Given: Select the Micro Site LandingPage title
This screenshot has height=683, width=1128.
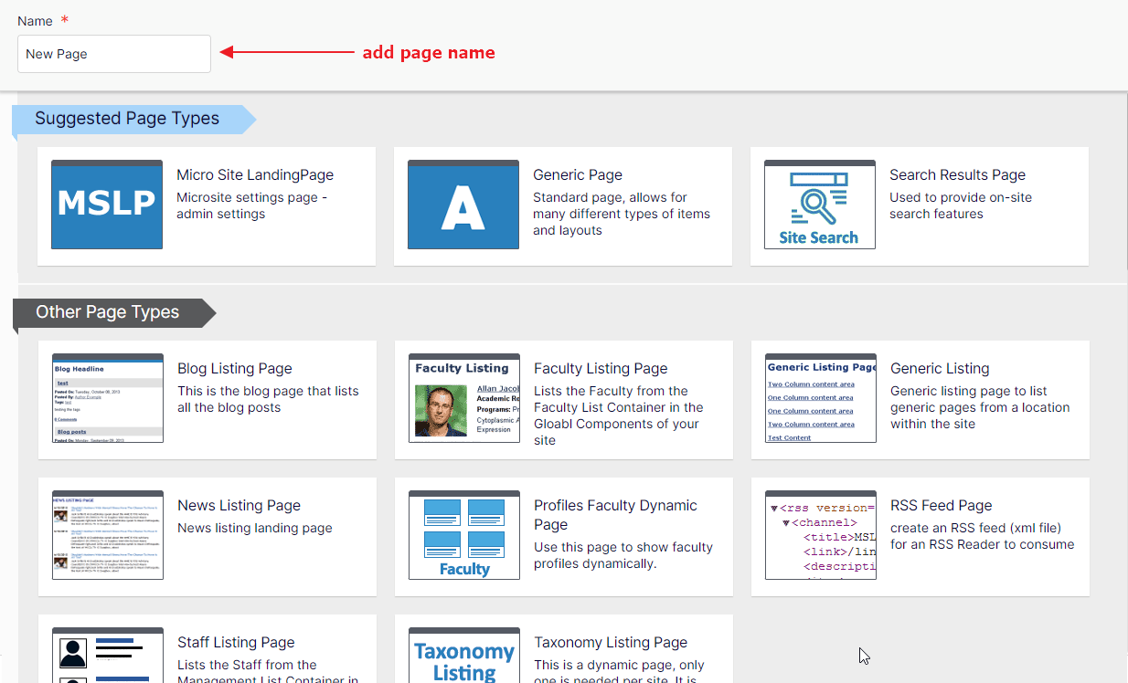Looking at the screenshot, I should pos(255,175).
